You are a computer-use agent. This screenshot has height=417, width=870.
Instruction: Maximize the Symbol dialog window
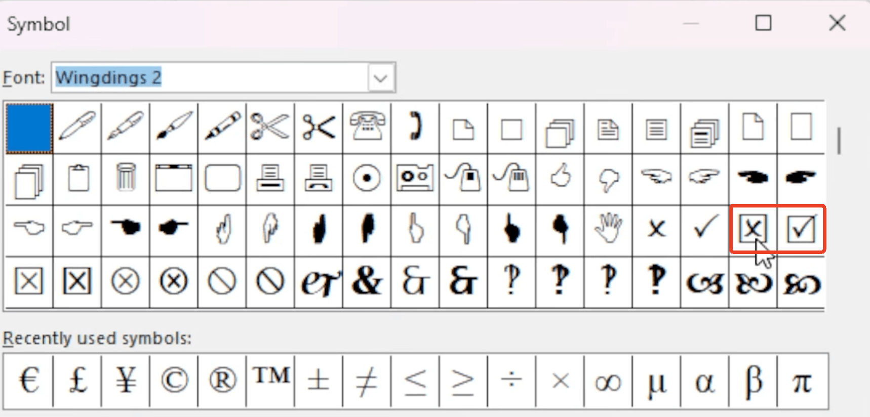[763, 23]
